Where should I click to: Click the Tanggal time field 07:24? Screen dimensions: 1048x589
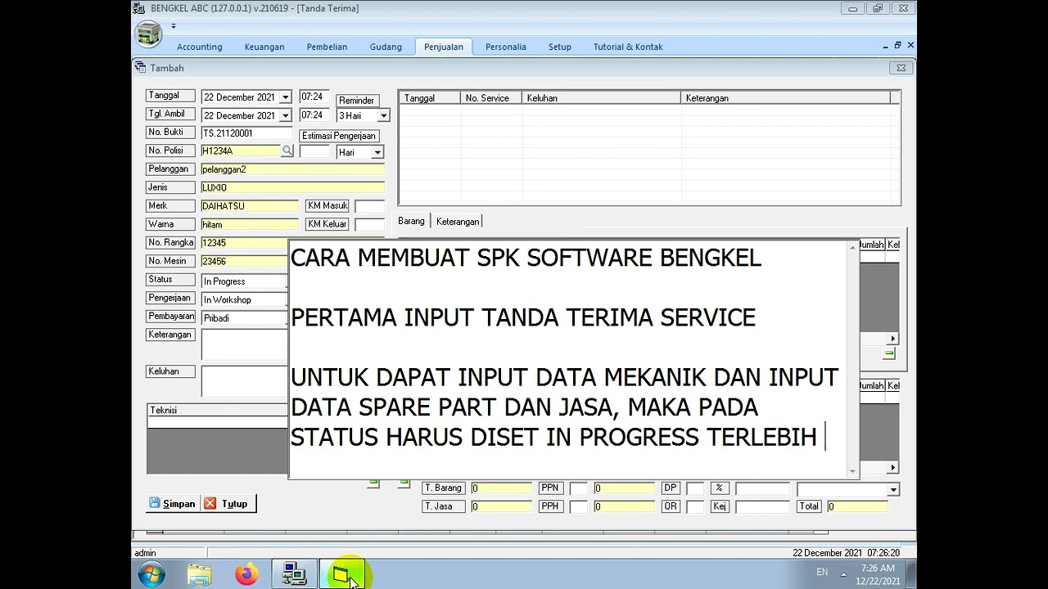[314, 97]
